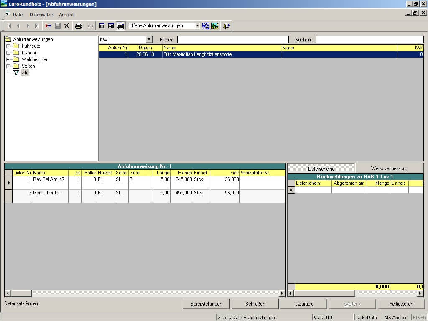Click the Abgefahren am column header
Image resolution: width=428 pixels, height=321 pixels.
click(349, 183)
